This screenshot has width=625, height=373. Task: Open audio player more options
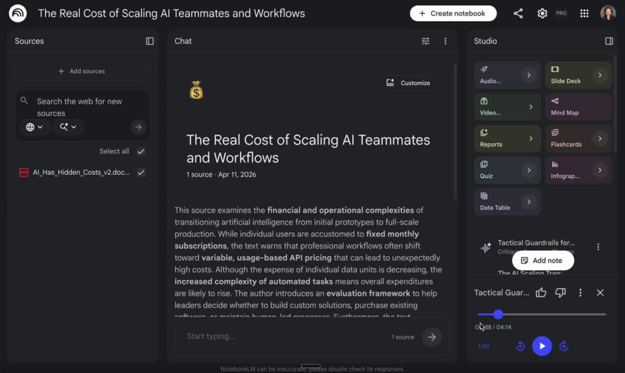(x=580, y=292)
